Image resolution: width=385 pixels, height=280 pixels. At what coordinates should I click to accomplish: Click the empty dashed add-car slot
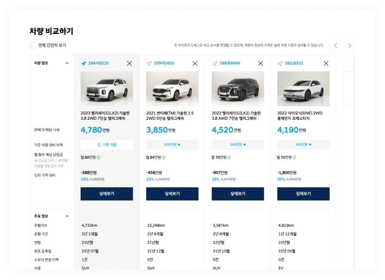(349, 88)
